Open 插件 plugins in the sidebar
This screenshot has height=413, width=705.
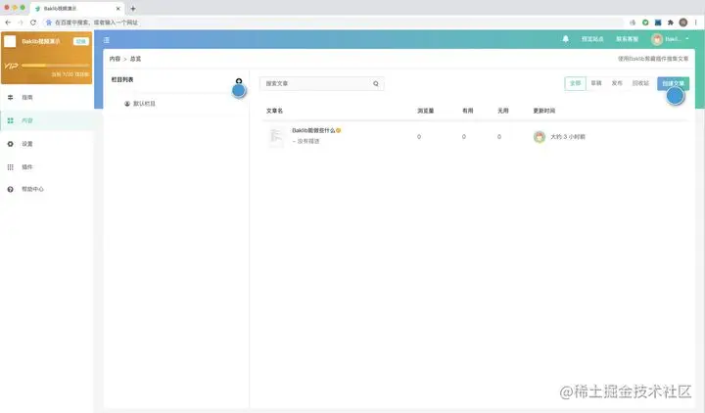point(47,166)
